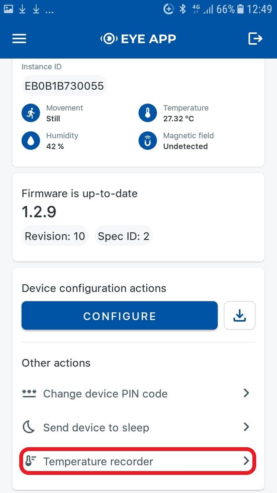Expand the Temperature recorder chevron
The image size is (277, 493).
(246, 461)
